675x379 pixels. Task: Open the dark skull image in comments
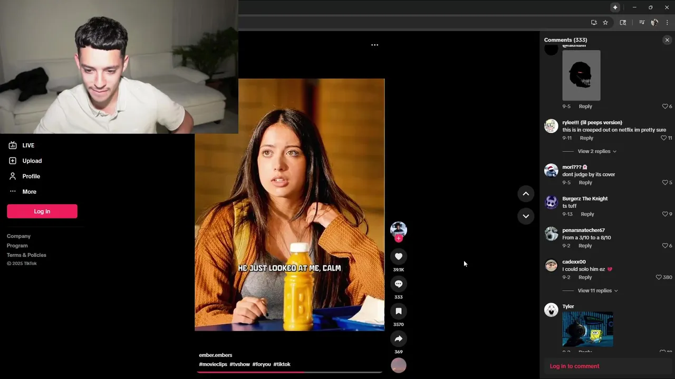581,75
